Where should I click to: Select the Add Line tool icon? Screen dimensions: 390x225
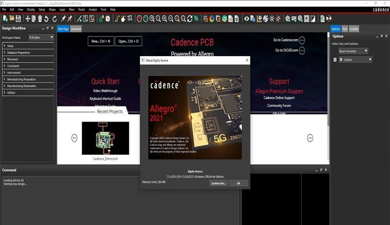(x=79, y=18)
